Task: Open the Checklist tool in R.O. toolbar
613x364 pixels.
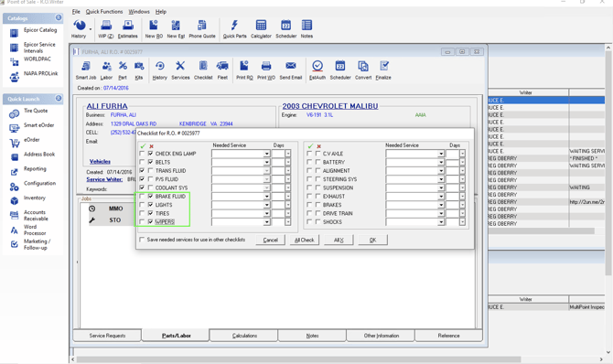Action: point(203,70)
